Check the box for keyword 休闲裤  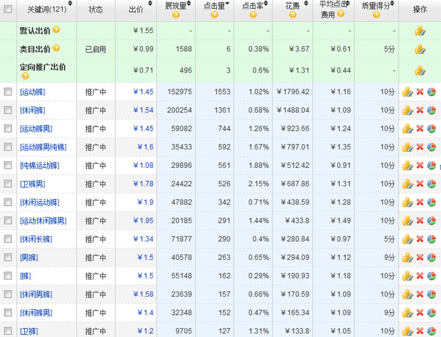point(8,110)
